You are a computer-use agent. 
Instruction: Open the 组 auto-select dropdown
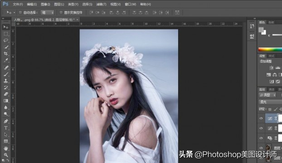click(47, 12)
